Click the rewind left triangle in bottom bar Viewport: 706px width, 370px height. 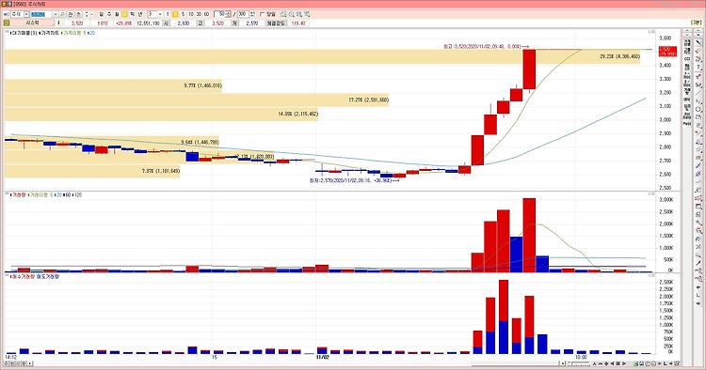click(613, 363)
